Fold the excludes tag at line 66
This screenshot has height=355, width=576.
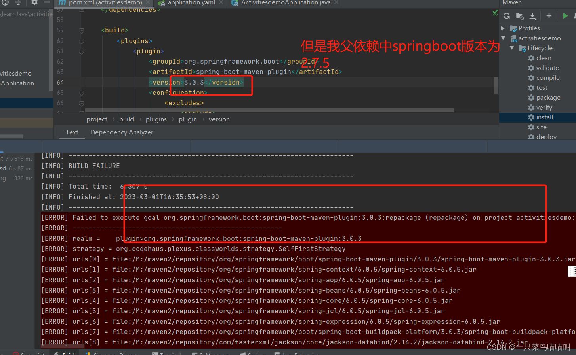click(81, 103)
